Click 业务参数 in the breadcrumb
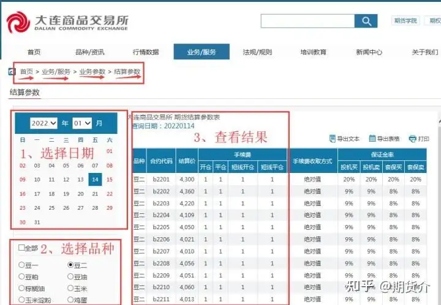This screenshot has width=441, height=305. pyautogui.click(x=92, y=72)
